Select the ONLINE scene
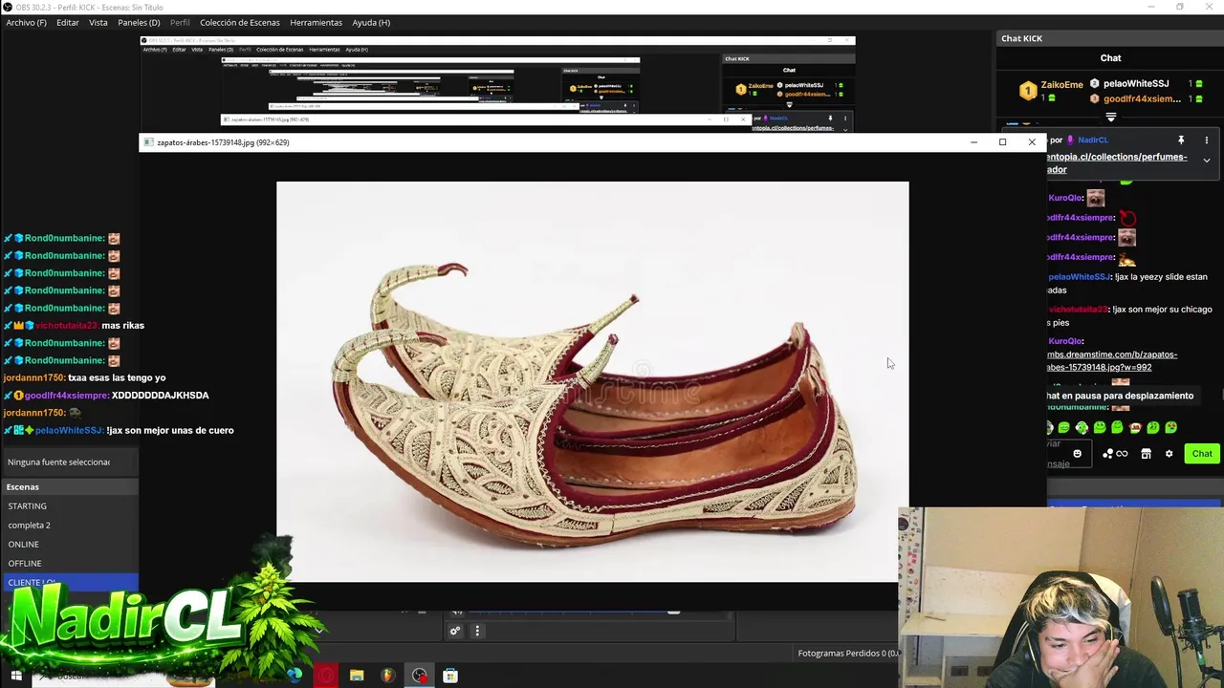The width and height of the screenshot is (1224, 688). 70,544
